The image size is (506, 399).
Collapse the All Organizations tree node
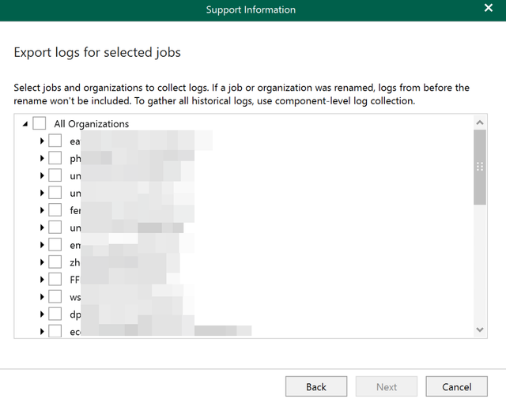(25, 124)
